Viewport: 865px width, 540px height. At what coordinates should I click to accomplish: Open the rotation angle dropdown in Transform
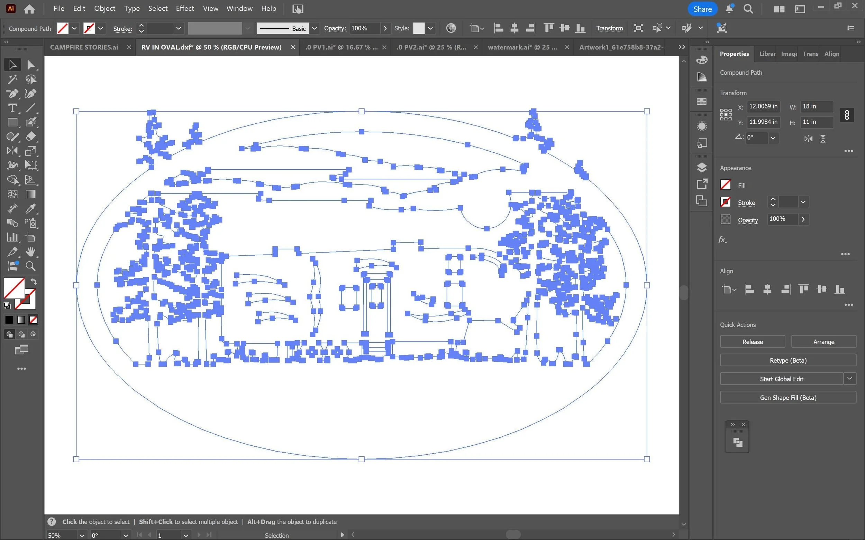(x=773, y=138)
